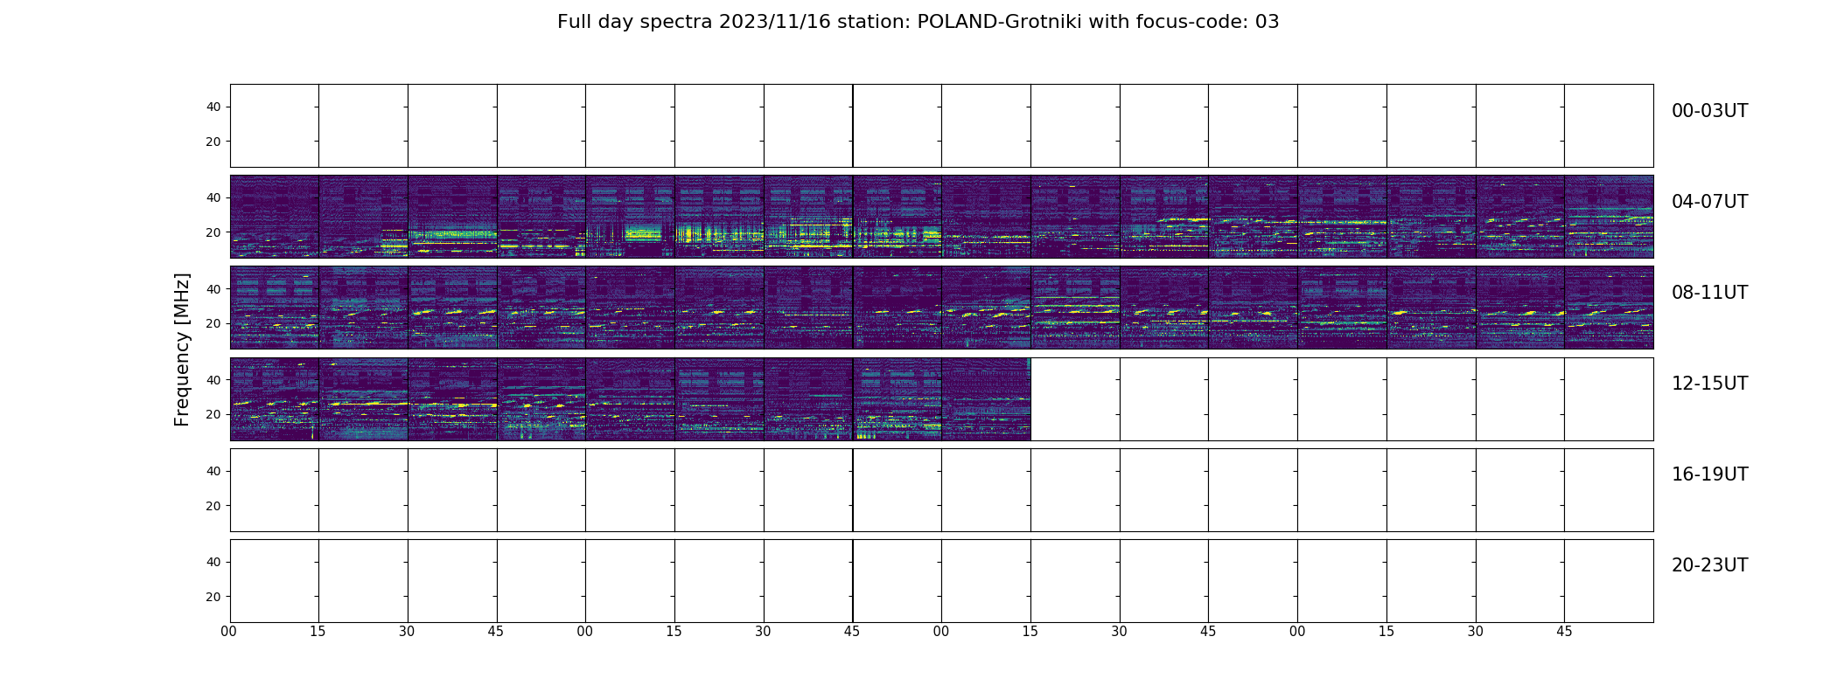The width and height of the screenshot is (1837, 699).
Task: Click the rightmost '45' x-axis tick label
Action: [x=1564, y=632]
